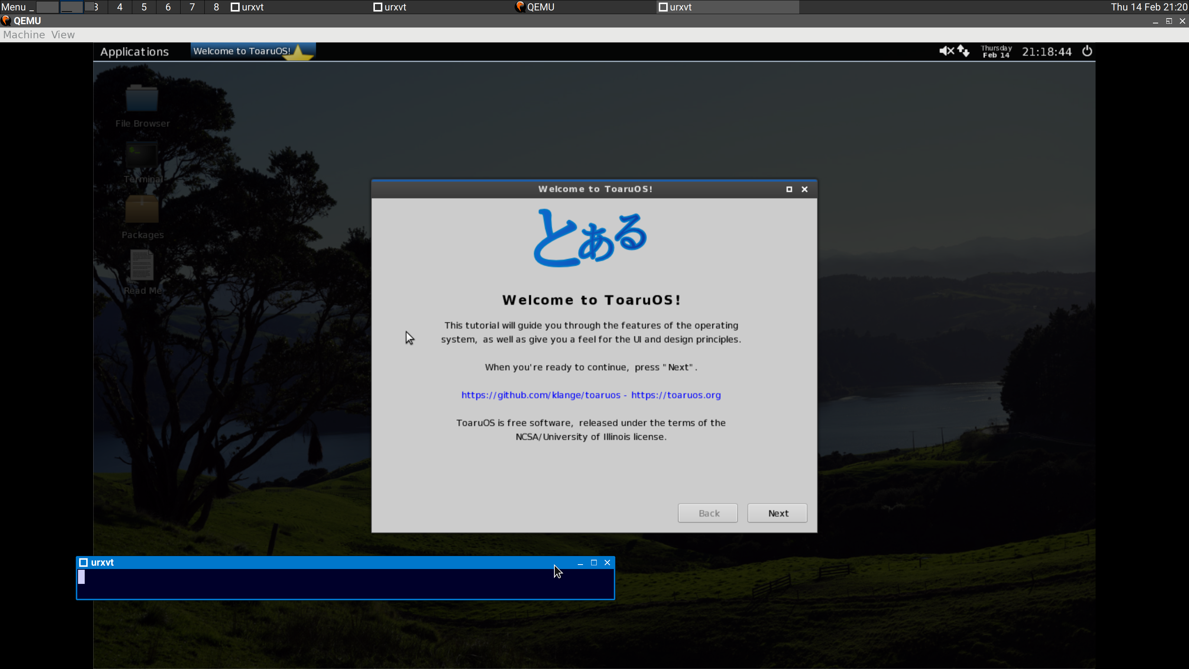The image size is (1189, 669).
Task: Select the QEMU taskbar entry
Action: click(x=584, y=7)
